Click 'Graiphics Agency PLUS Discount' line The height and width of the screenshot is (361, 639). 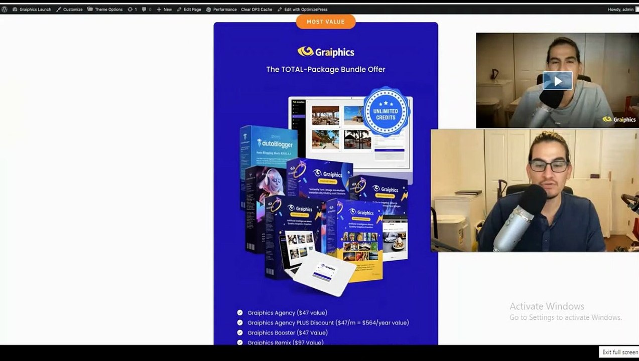point(328,323)
